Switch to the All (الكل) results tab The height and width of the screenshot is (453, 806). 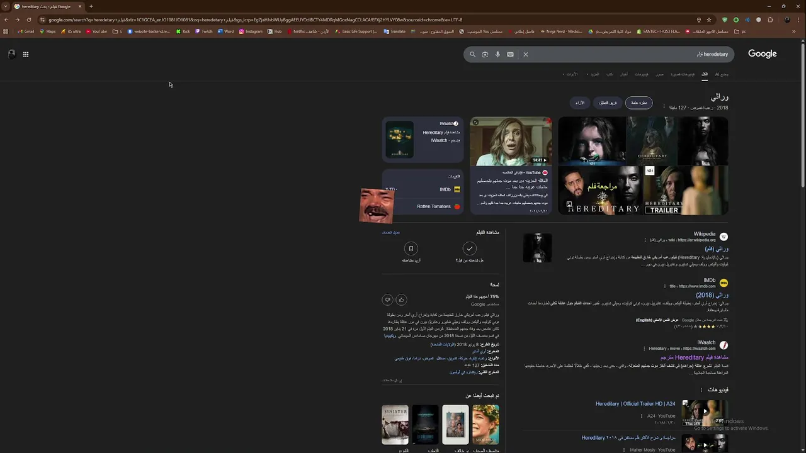point(705,74)
